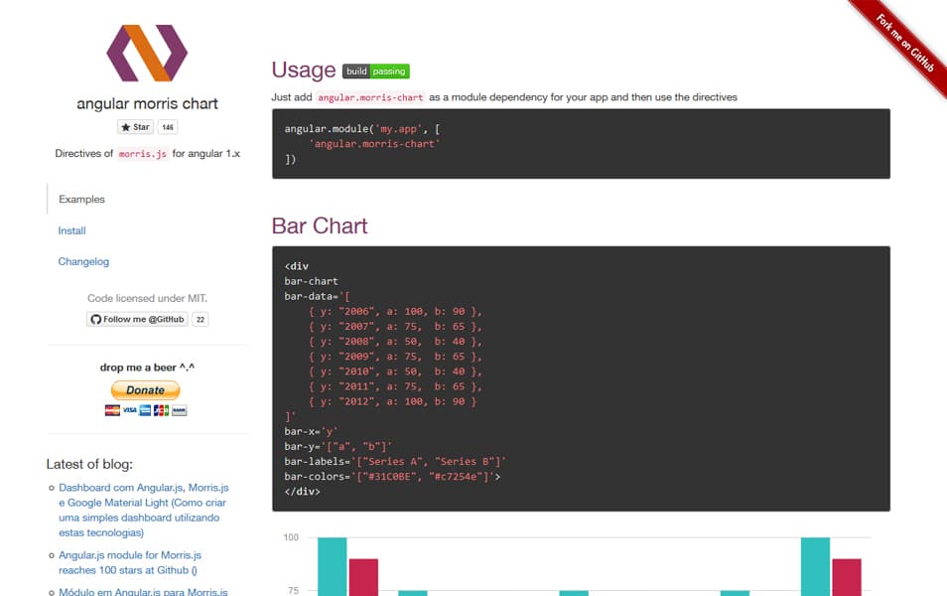Click the GitHub Star button
The height and width of the screenshot is (596, 947).
135,127
